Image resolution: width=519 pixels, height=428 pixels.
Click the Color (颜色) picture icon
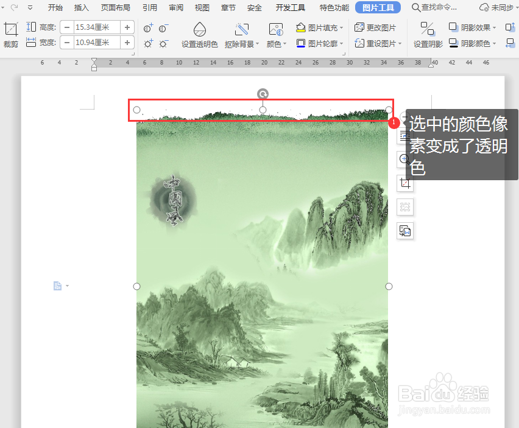click(276, 30)
